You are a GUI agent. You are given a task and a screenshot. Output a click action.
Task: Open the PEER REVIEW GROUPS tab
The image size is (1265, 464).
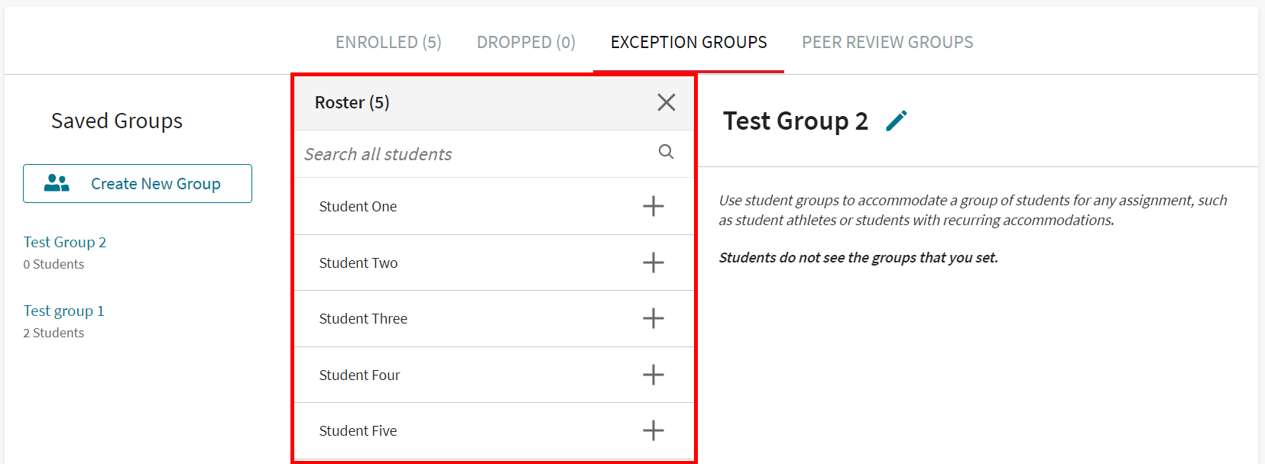click(887, 42)
